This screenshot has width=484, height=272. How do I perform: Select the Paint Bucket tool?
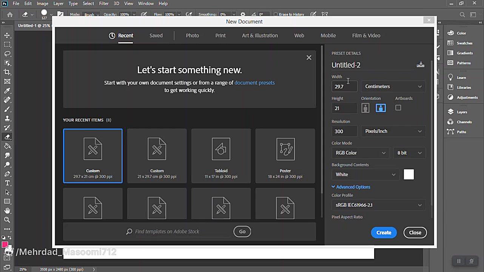point(7,146)
